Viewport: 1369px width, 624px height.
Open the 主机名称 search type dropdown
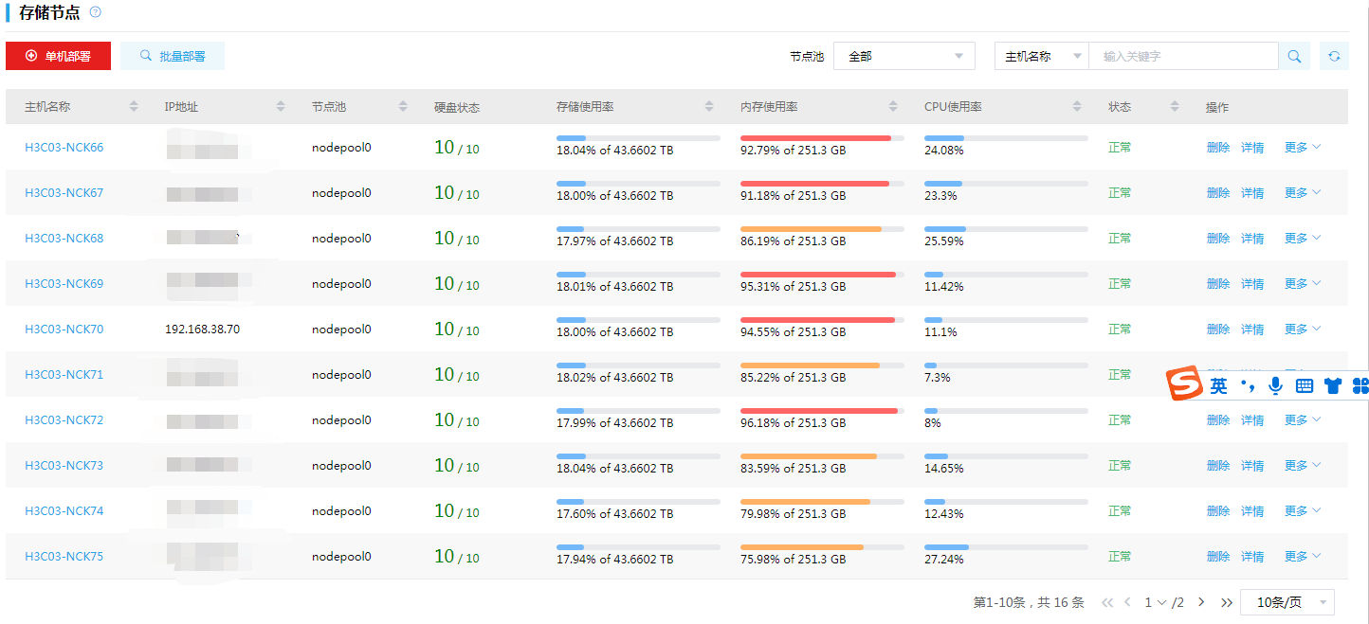[1041, 57]
